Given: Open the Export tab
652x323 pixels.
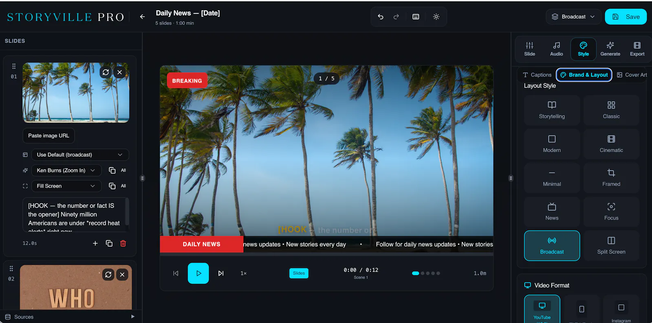Looking at the screenshot, I should coord(637,49).
